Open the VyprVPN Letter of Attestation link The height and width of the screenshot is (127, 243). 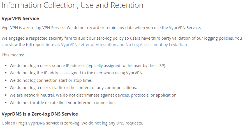[x=124, y=45]
